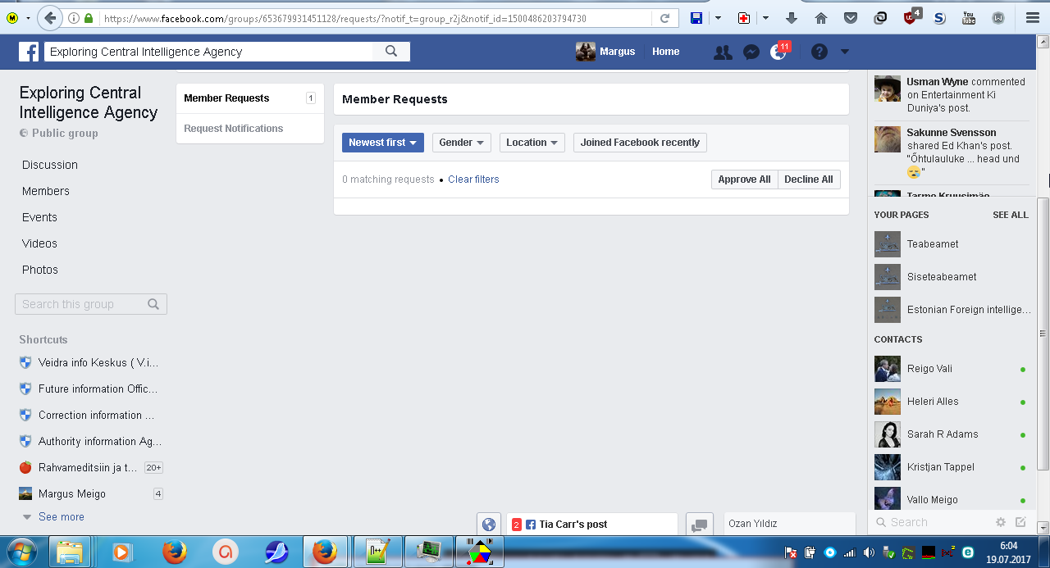Click the Pocket icon in toolbar

click(x=851, y=18)
